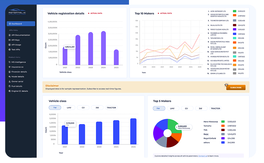This screenshot has height=163, width=264.
Task: Click the 3,555,623 Hero Motocorp pie tooltip
Action: pos(184,127)
